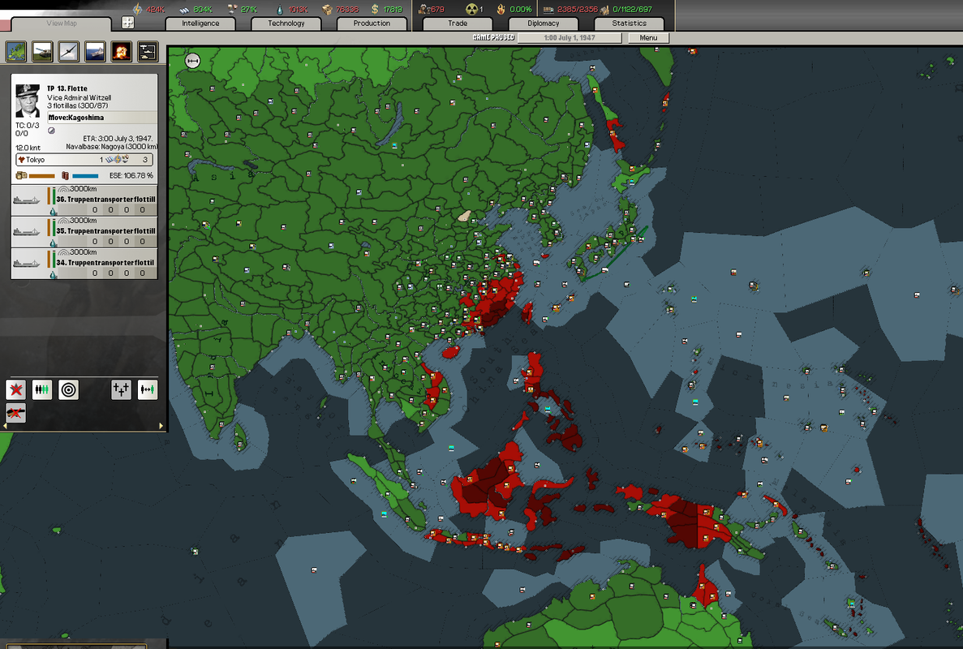
Task: Click the supplies crate resource icon
Action: coord(327,9)
